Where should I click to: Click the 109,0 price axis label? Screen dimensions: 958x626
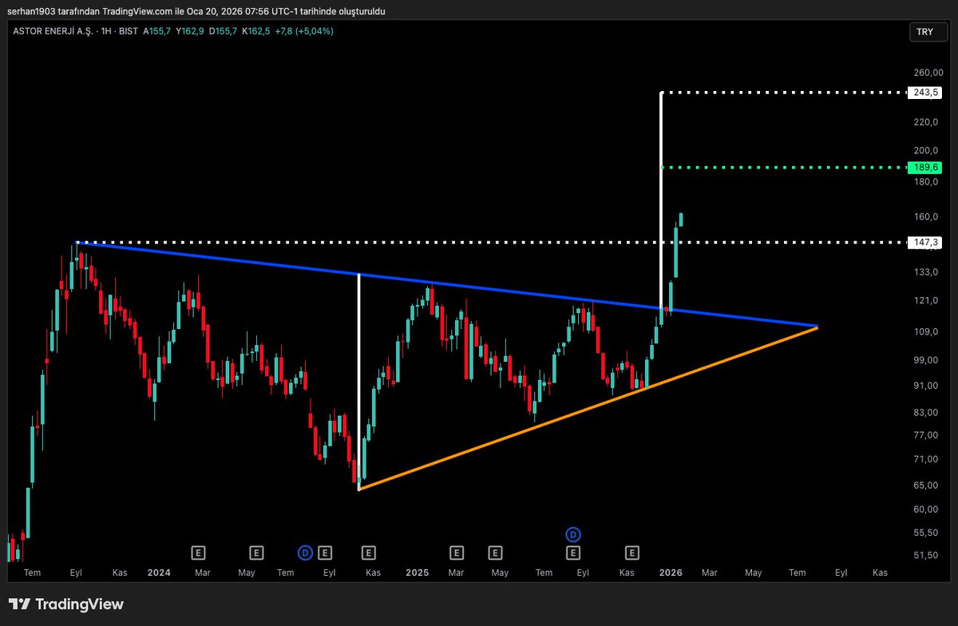tap(926, 332)
